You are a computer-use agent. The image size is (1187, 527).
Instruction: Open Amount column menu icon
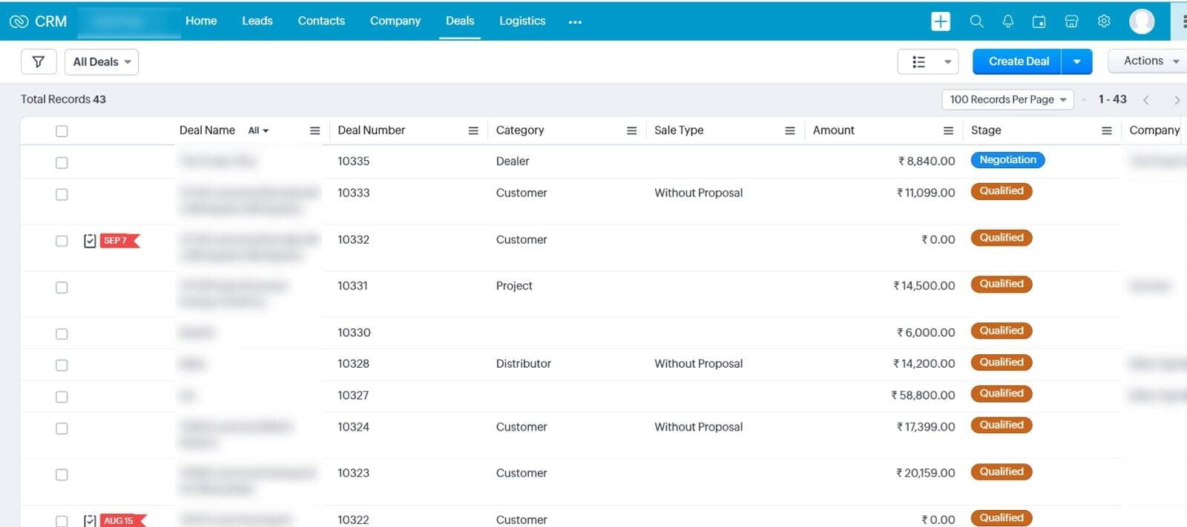click(948, 130)
